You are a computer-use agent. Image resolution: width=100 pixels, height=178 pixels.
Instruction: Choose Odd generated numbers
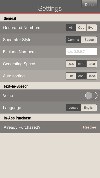81,28
